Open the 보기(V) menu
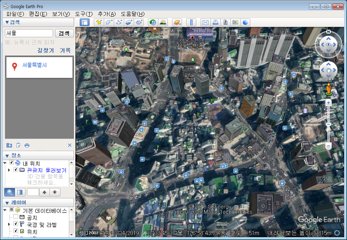347x240 pixels. [61, 14]
